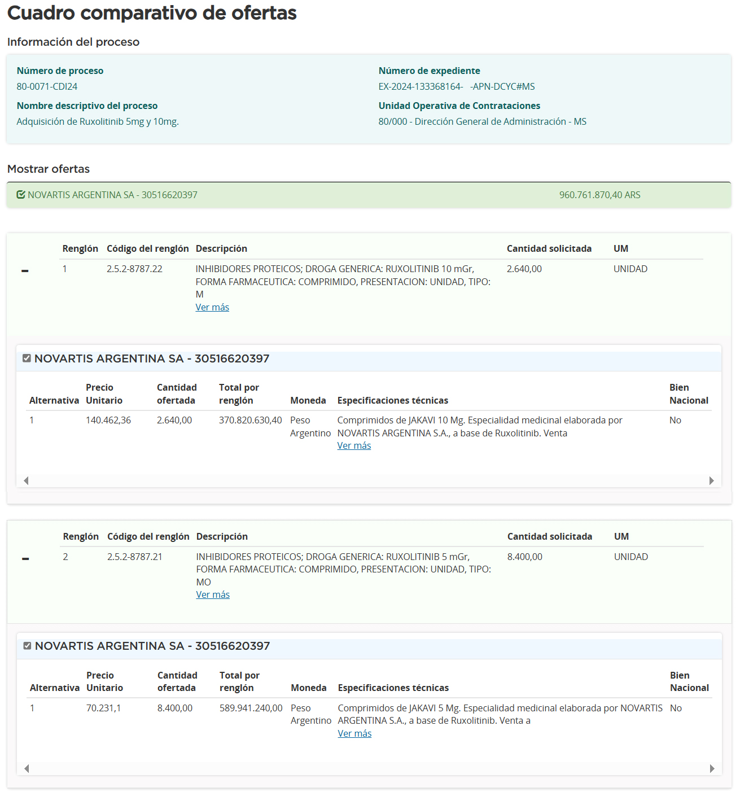
Task: Click Ver más under Ruxolitinib 10 mGr description
Action: 212,307
